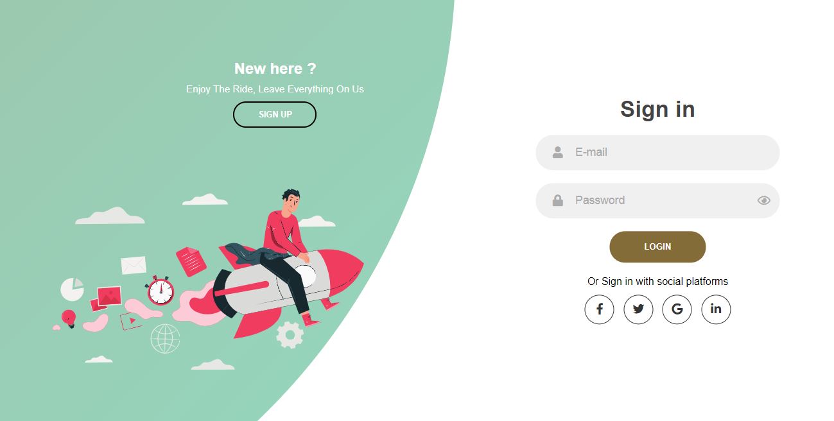Viewport: 834px width, 421px height.
Task: Click the pie chart icon in illustration
Action: point(73,289)
